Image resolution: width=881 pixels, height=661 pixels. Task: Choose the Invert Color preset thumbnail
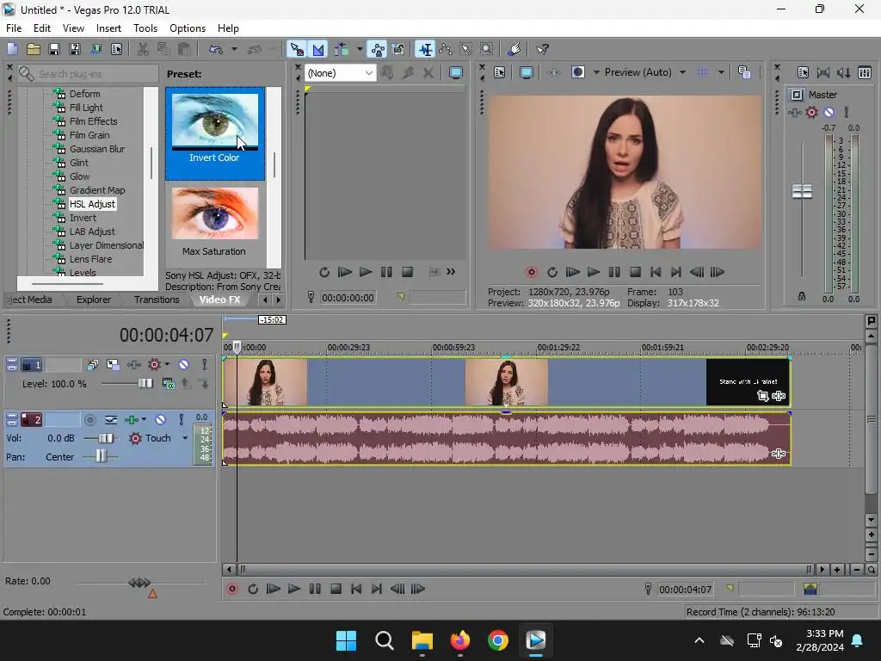[x=214, y=133]
